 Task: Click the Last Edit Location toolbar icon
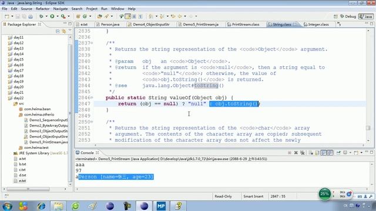click(173, 16)
